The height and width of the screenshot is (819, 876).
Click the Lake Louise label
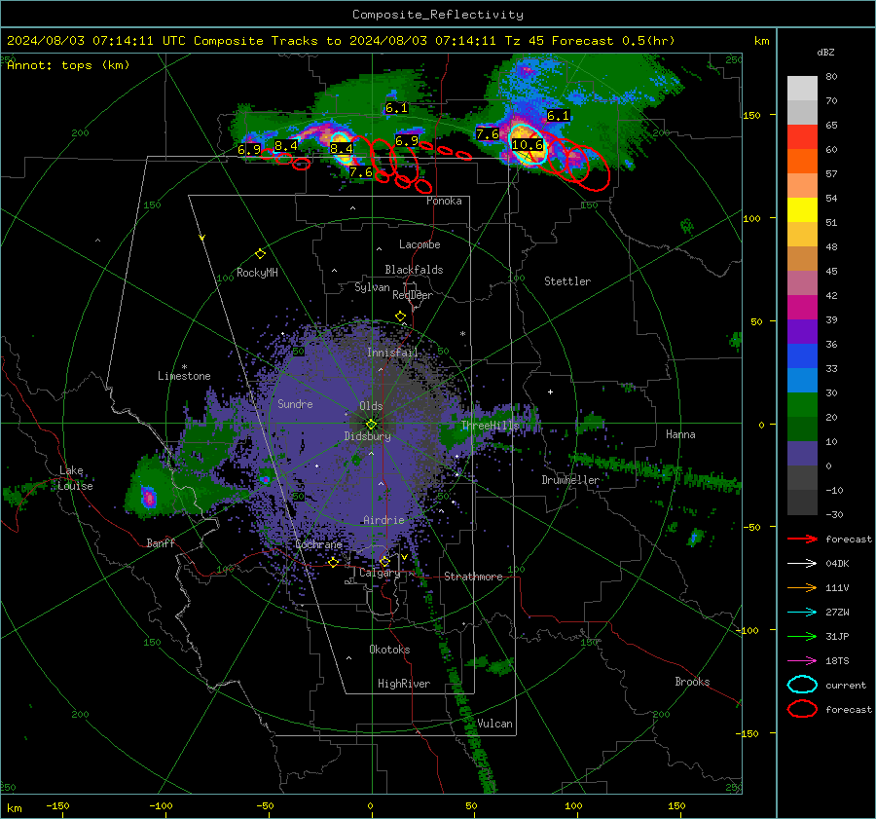coord(75,478)
